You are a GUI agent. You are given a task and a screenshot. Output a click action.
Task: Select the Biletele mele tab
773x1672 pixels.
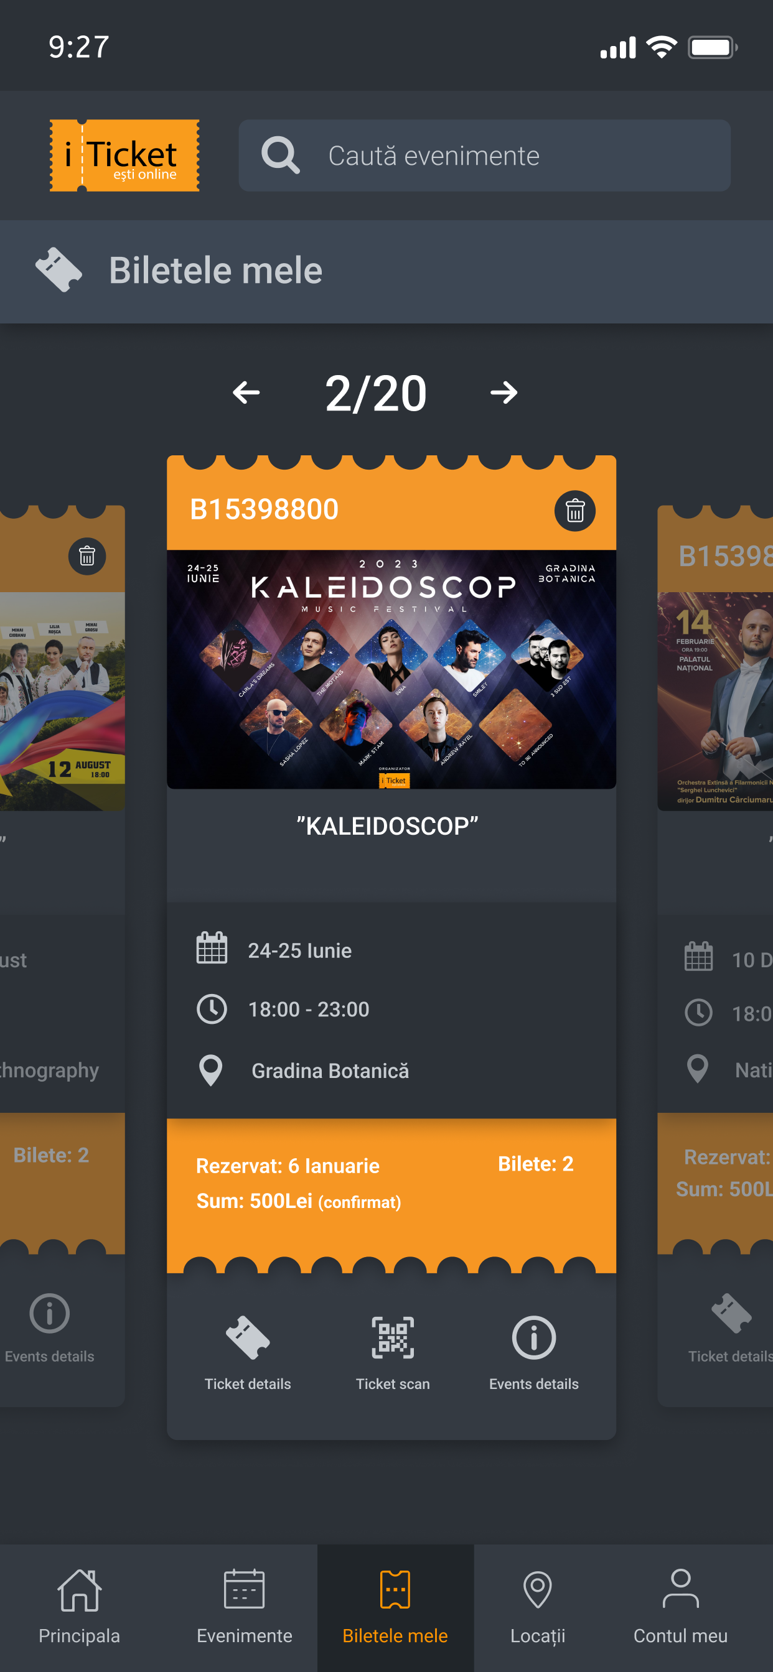pyautogui.click(x=395, y=1608)
